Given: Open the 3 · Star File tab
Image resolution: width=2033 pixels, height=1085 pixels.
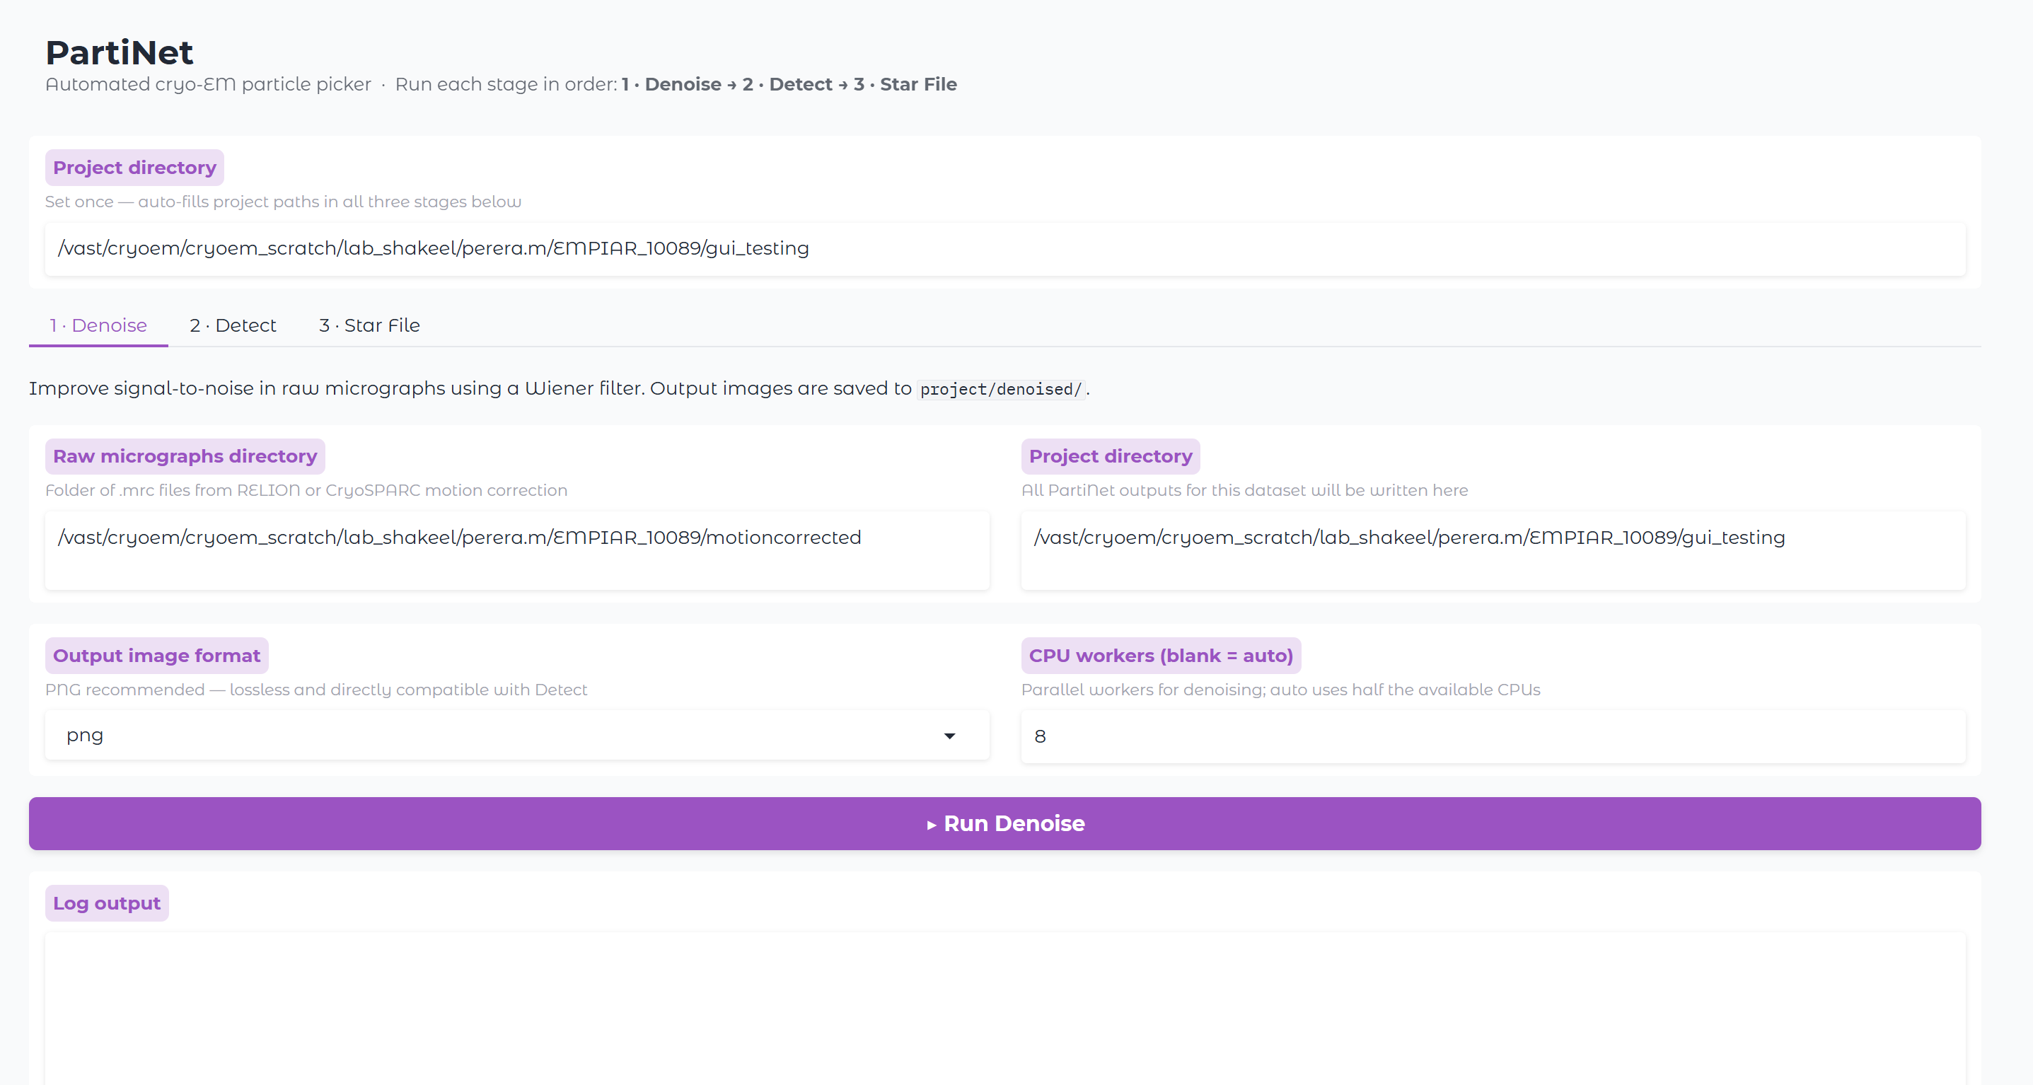Looking at the screenshot, I should tap(369, 325).
